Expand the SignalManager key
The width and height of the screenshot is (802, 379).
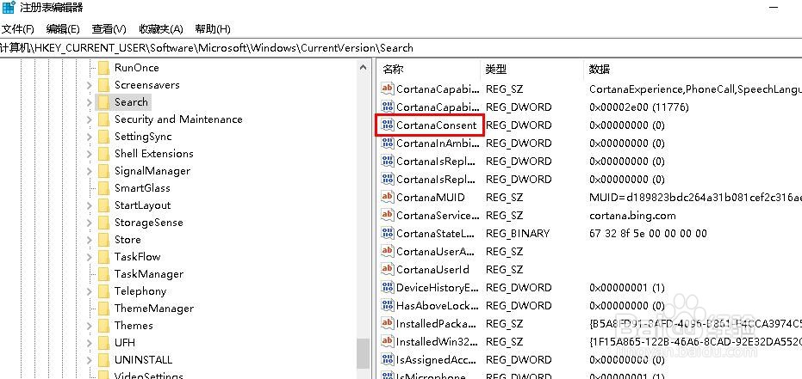pyautogui.click(x=90, y=171)
